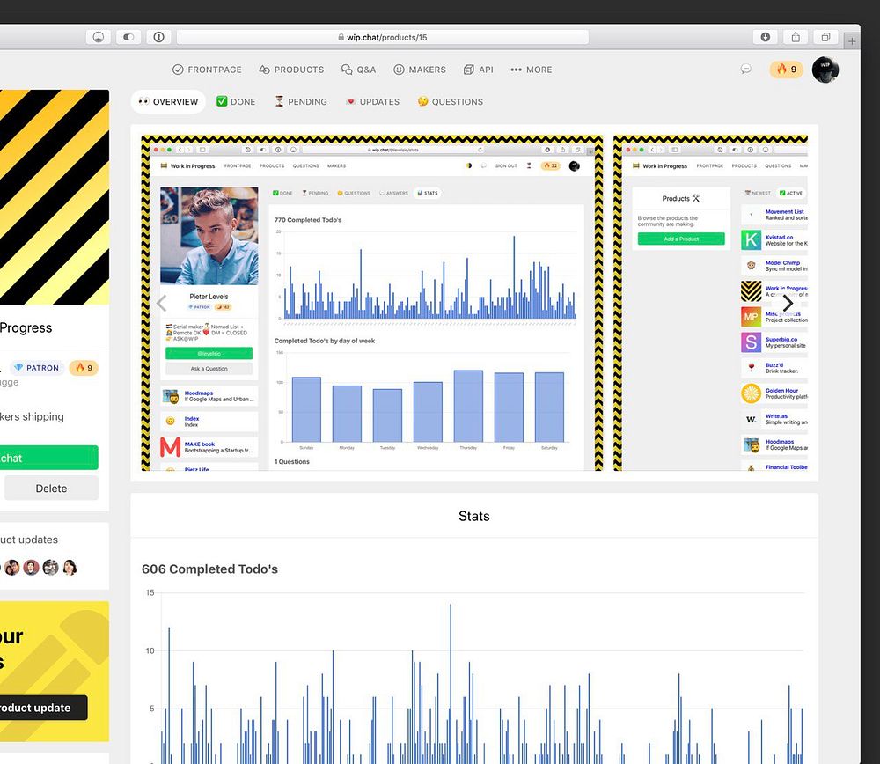This screenshot has height=764, width=880.
Task: Click the striped product logo image
Action: (x=55, y=197)
